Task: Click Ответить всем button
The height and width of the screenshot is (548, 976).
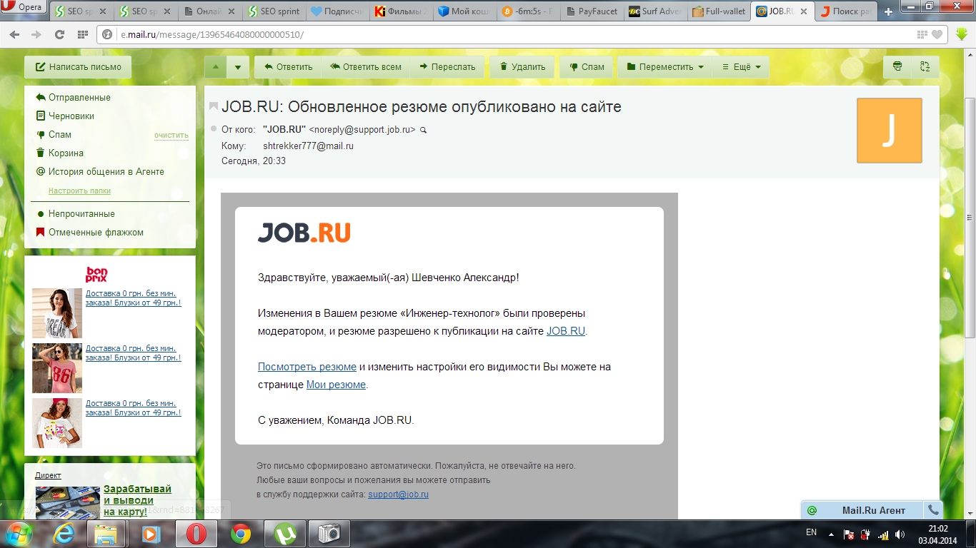Action: coord(366,67)
